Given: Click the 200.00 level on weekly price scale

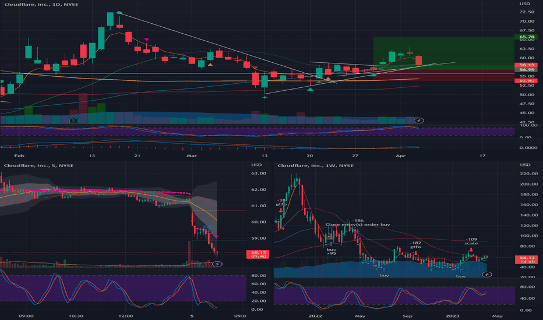Looking at the screenshot, I should [x=528, y=184].
